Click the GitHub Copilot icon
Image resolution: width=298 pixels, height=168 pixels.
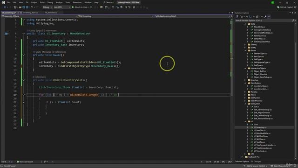tap(278, 7)
